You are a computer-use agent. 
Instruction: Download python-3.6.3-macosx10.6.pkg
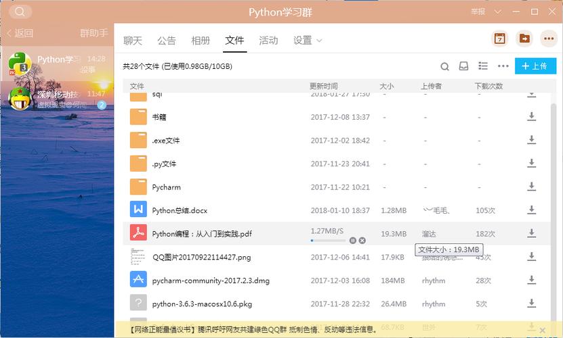pos(531,304)
